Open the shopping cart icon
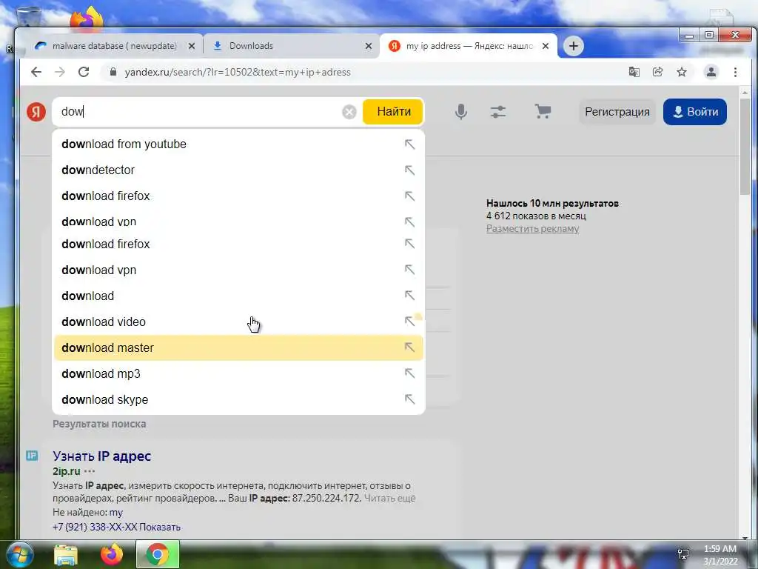The width and height of the screenshot is (758, 569). [x=543, y=112]
